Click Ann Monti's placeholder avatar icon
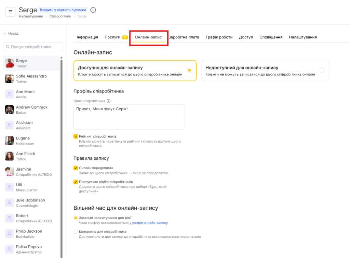The width and height of the screenshot is (350, 258). (9, 94)
